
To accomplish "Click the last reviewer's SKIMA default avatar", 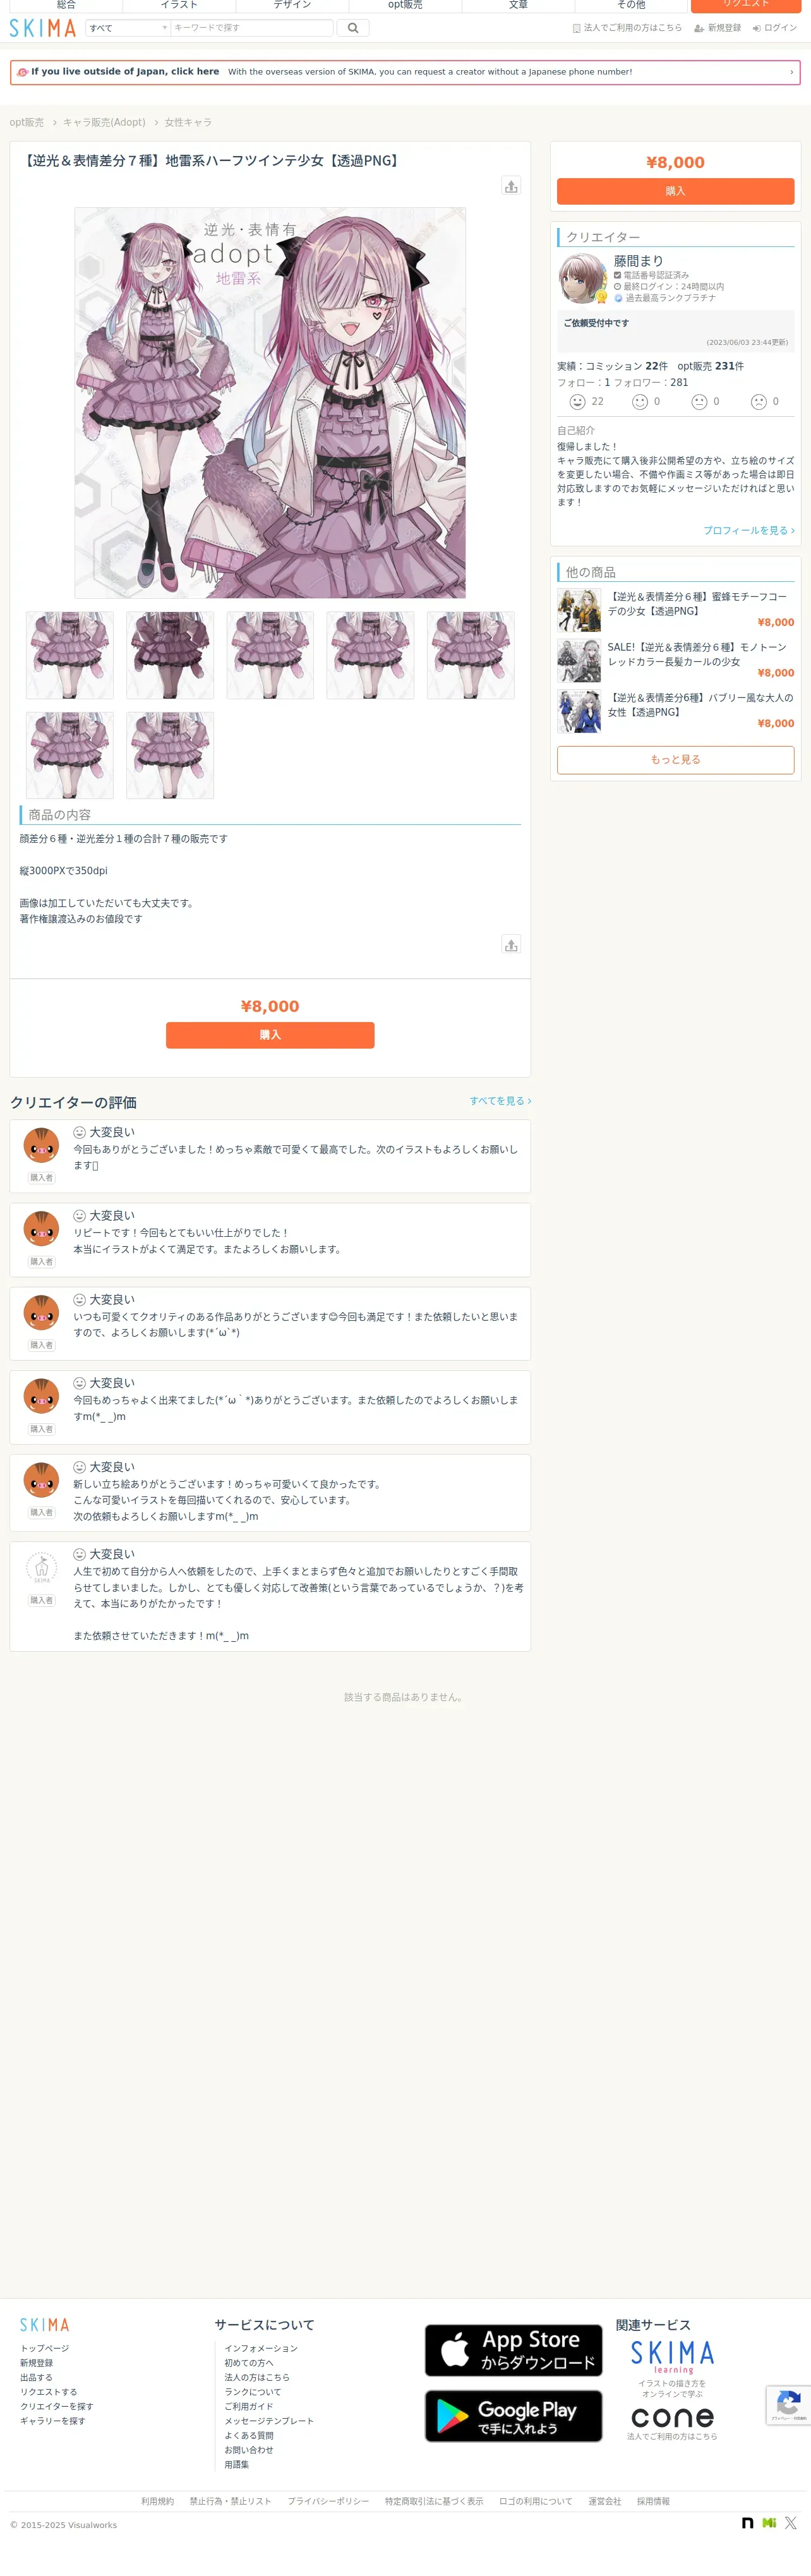I will (41, 1568).
